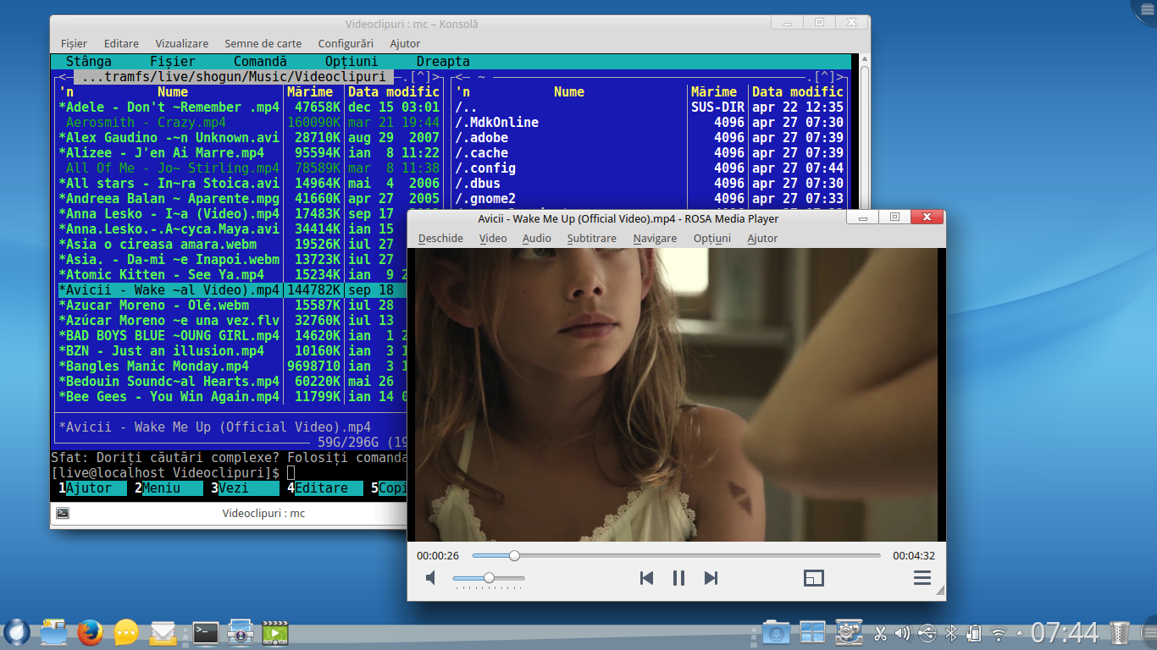Open the ROSA launcher start menu
Image resolution: width=1157 pixels, height=650 pixels.
click(16, 631)
